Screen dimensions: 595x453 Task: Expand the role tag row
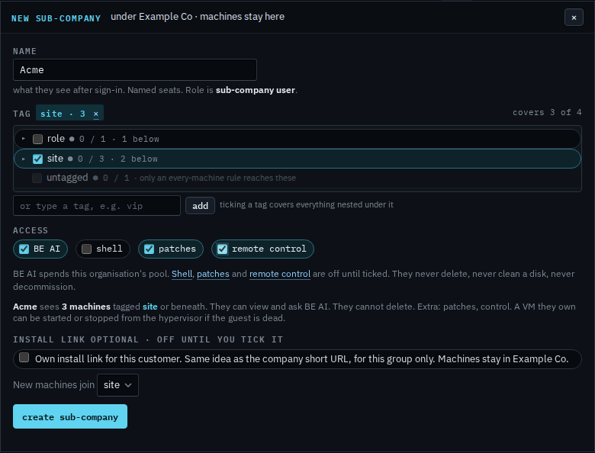24,139
